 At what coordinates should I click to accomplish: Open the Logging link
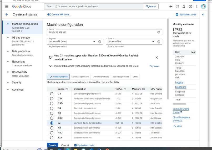tap(179, 82)
